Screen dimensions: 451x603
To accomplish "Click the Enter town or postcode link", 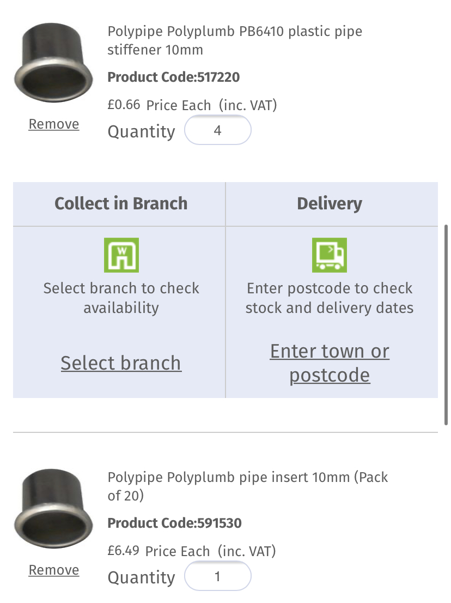I will (x=330, y=363).
